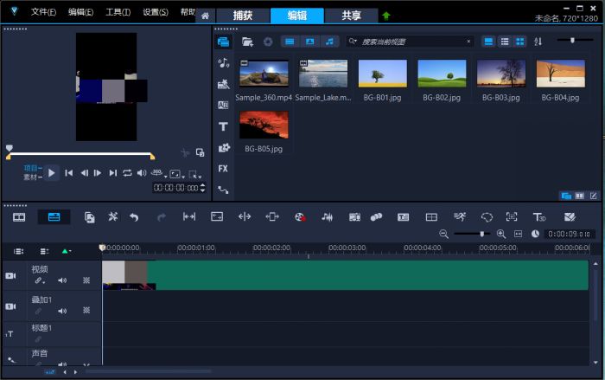The height and width of the screenshot is (380, 605).
Task: Open the Title library panel
Action: [x=223, y=126]
